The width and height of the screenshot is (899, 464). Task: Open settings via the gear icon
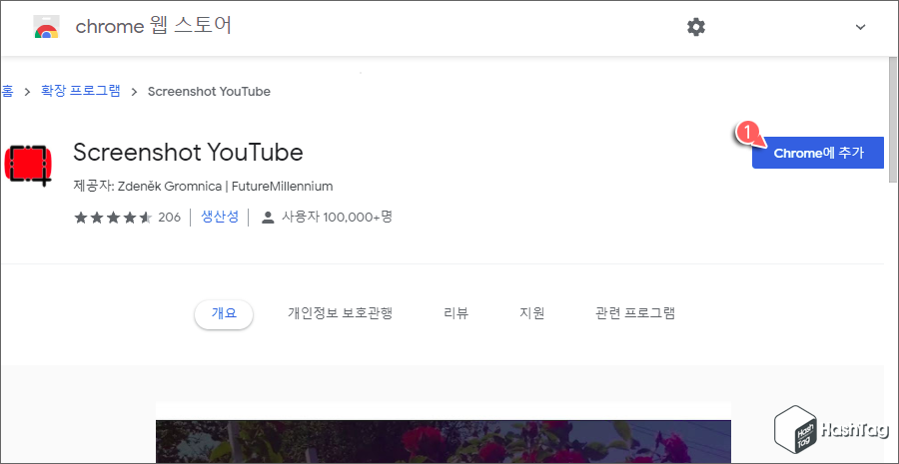coord(696,27)
